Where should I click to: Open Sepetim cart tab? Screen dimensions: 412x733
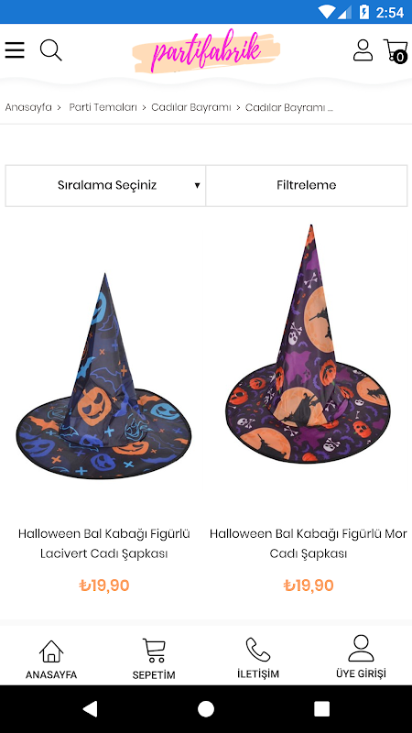(x=154, y=659)
